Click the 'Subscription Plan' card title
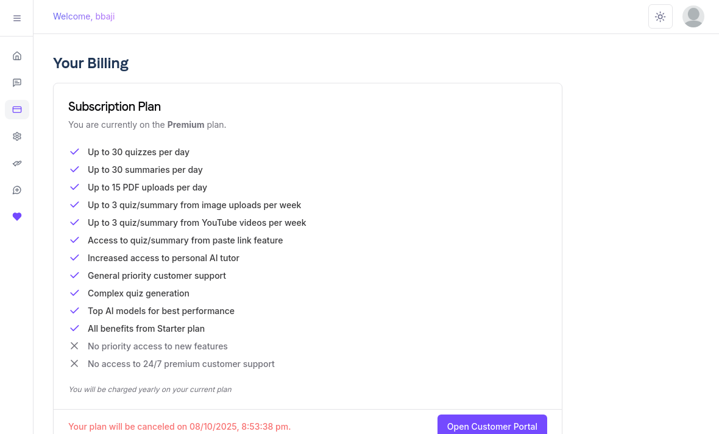Viewport: 719px width, 434px height. [x=115, y=107]
